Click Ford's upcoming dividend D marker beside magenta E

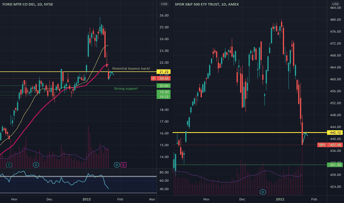point(117,165)
